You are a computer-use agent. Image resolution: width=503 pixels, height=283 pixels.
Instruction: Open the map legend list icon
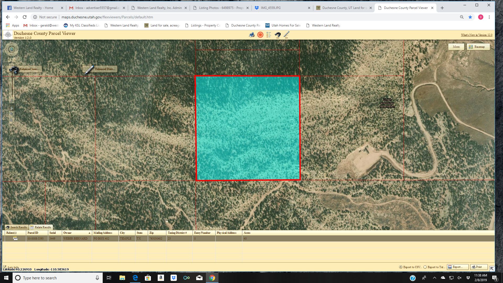pyautogui.click(x=268, y=34)
